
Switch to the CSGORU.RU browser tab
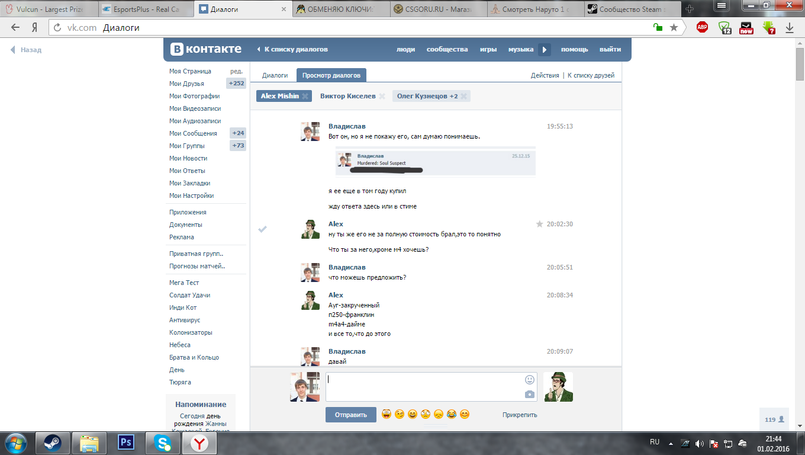[x=438, y=9]
